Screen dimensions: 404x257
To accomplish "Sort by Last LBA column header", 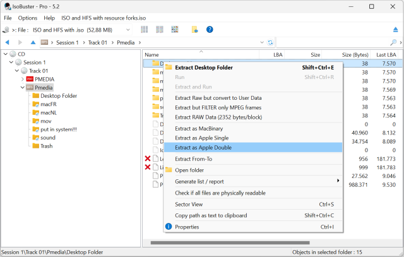I will click(384, 55).
